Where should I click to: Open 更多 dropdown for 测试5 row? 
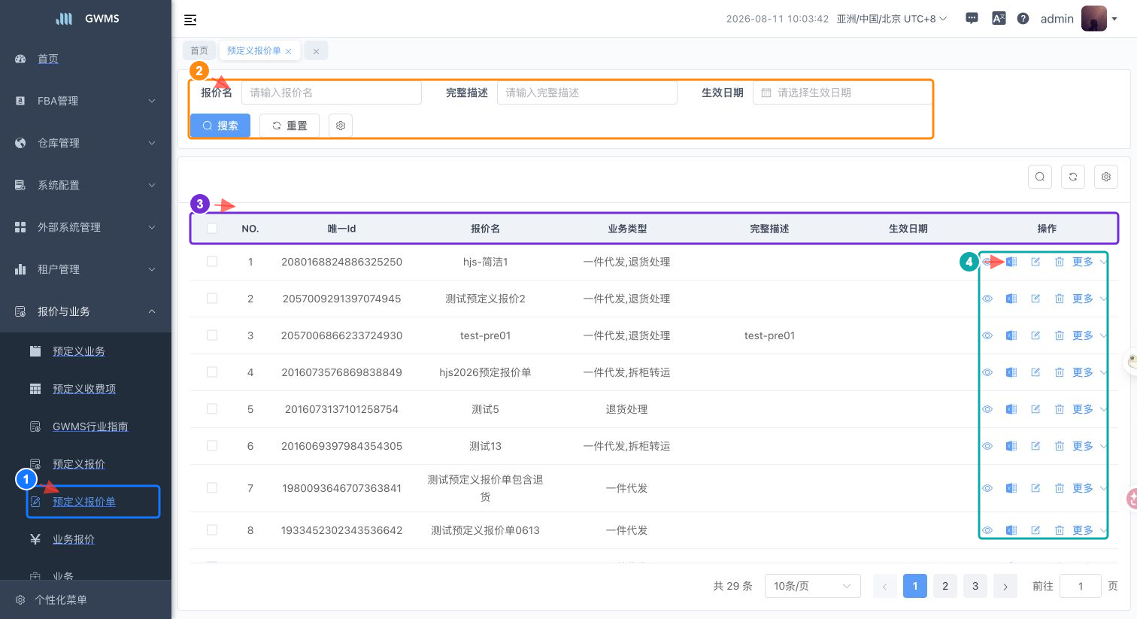pos(1089,409)
